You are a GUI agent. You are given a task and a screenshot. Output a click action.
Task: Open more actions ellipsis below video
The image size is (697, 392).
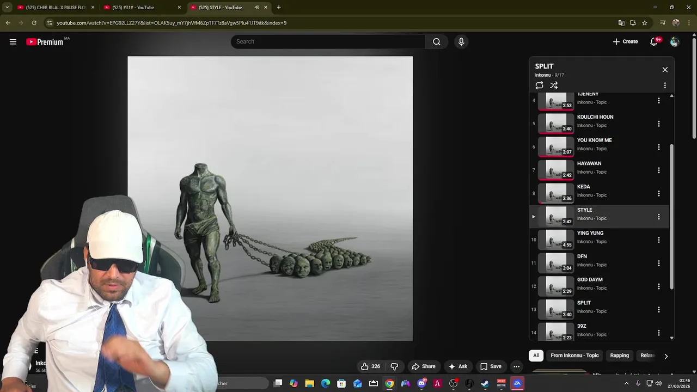(x=516, y=366)
